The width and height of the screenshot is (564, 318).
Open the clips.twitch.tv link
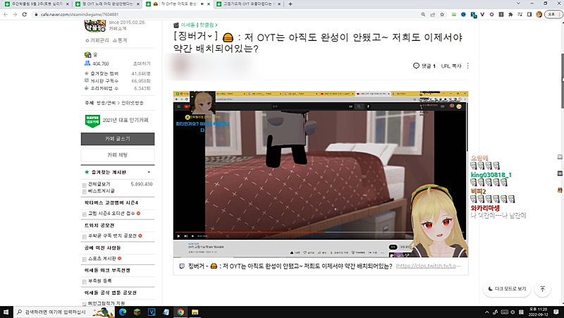pos(428,267)
